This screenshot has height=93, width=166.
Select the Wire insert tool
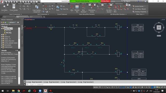click(72, 8)
